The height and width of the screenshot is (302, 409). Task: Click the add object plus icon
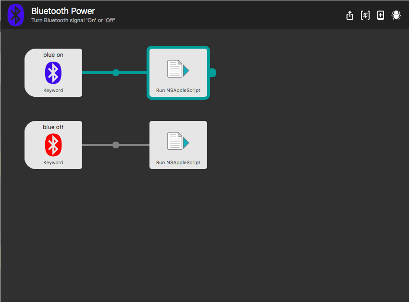[x=381, y=15]
